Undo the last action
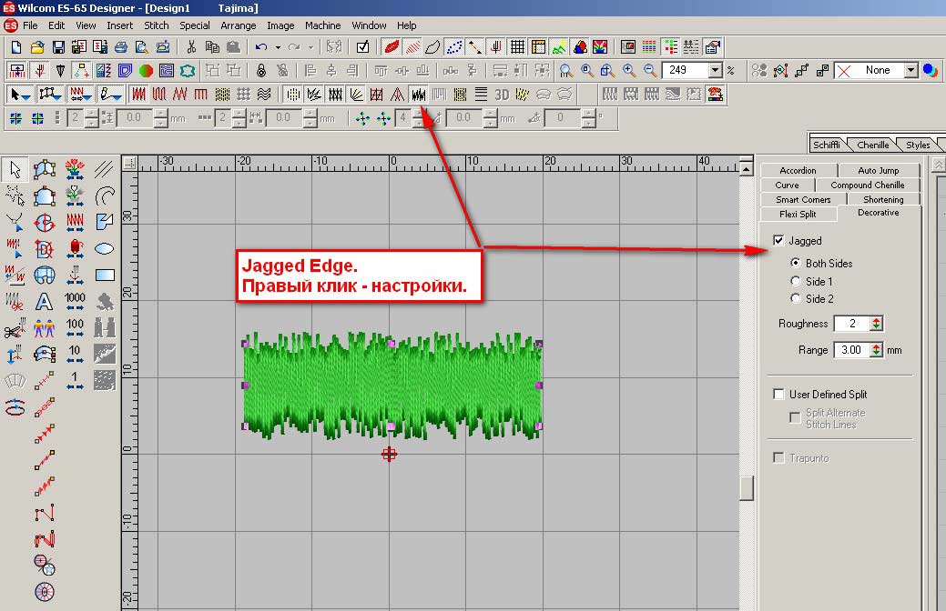The height and width of the screenshot is (611, 946). pyautogui.click(x=260, y=47)
